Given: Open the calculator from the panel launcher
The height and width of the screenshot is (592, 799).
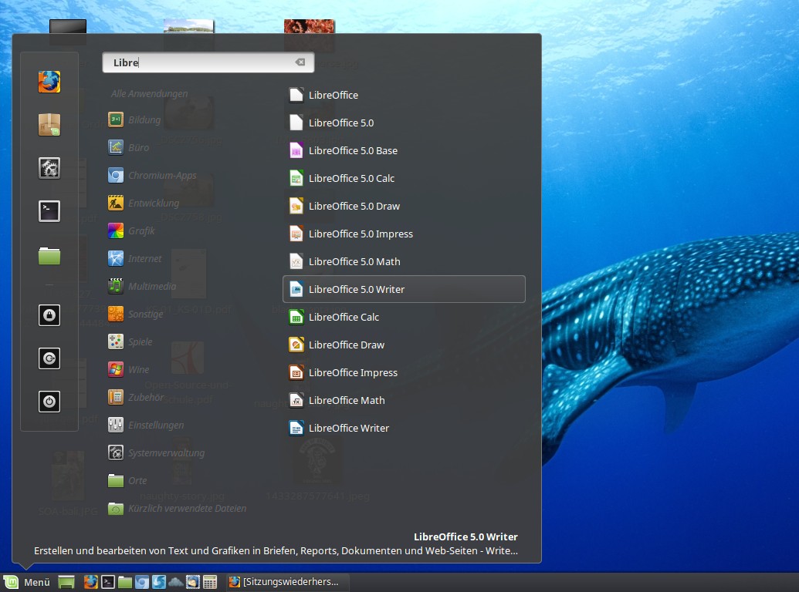Looking at the screenshot, I should [x=209, y=582].
